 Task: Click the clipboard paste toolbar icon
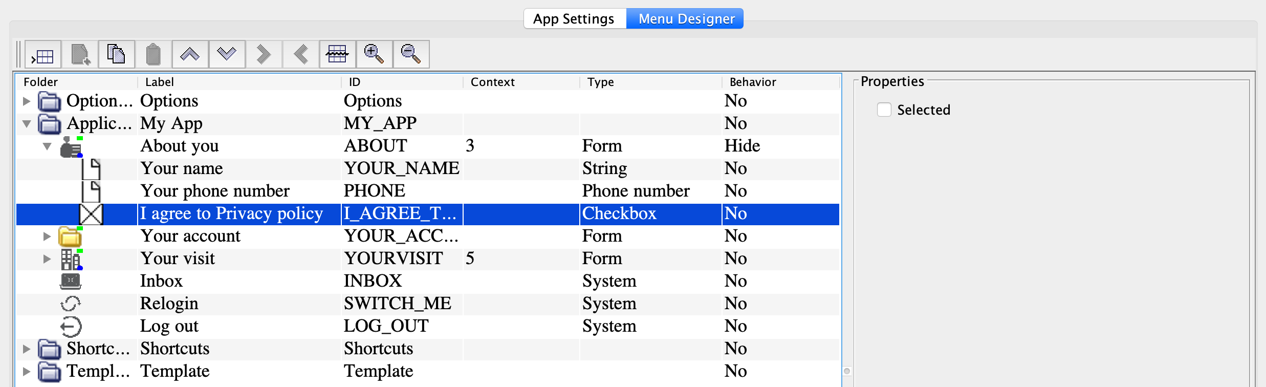[154, 55]
